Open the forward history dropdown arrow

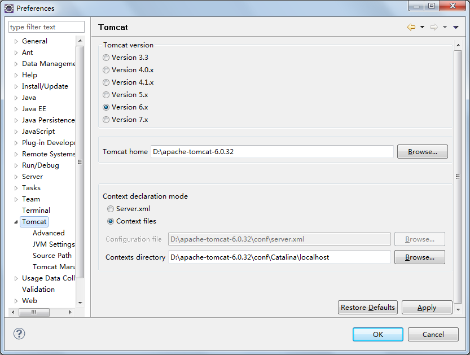coord(445,27)
